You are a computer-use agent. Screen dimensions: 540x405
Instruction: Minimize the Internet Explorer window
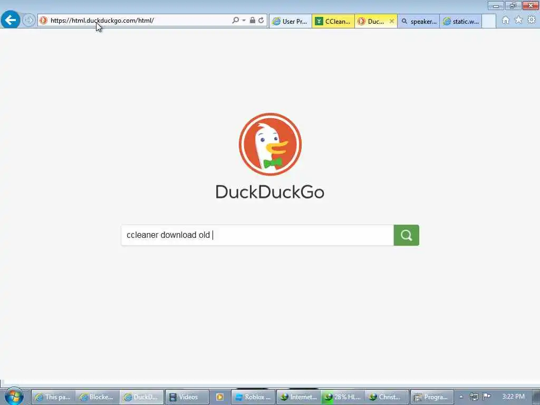496,5
